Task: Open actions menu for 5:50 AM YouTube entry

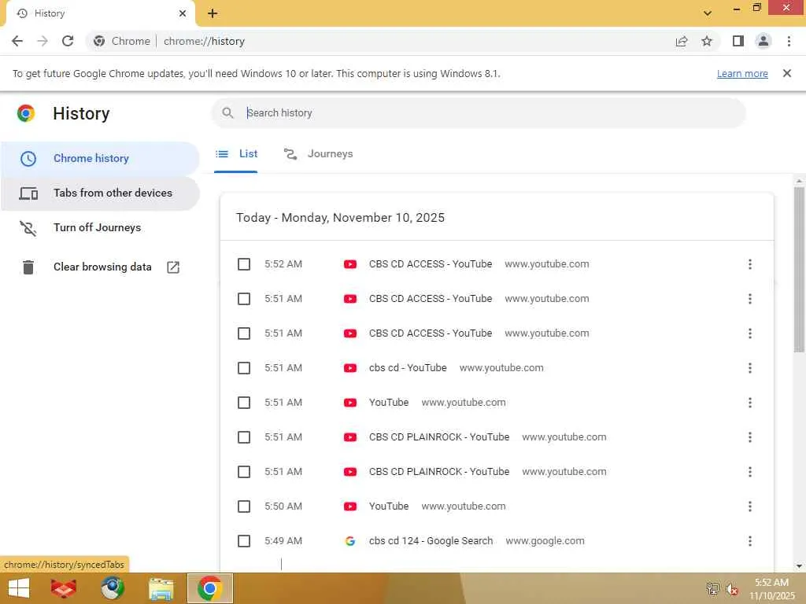Action: pyautogui.click(x=750, y=506)
